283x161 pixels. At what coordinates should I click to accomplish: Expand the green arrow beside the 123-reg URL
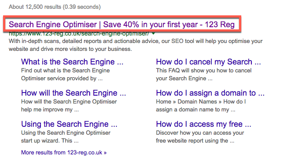click(x=153, y=33)
